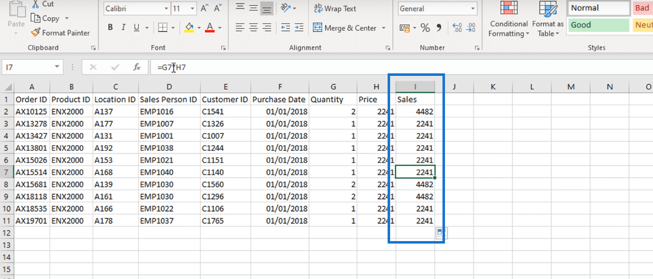The height and width of the screenshot is (279, 653).
Task: Select the cell containing C1765
Action: coord(225,221)
